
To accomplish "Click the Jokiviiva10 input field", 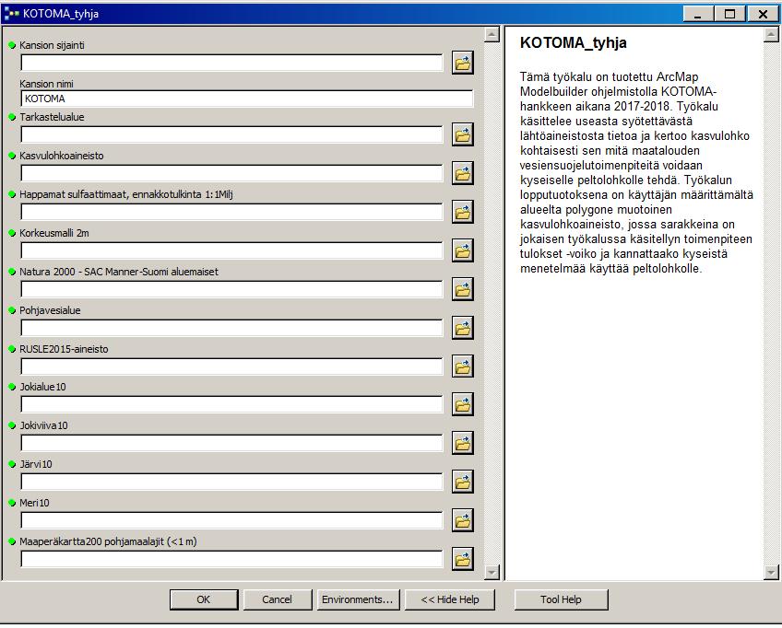I will point(231,443).
